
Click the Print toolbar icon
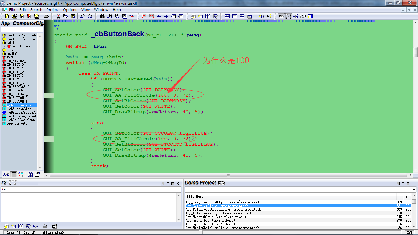pos(46,16)
